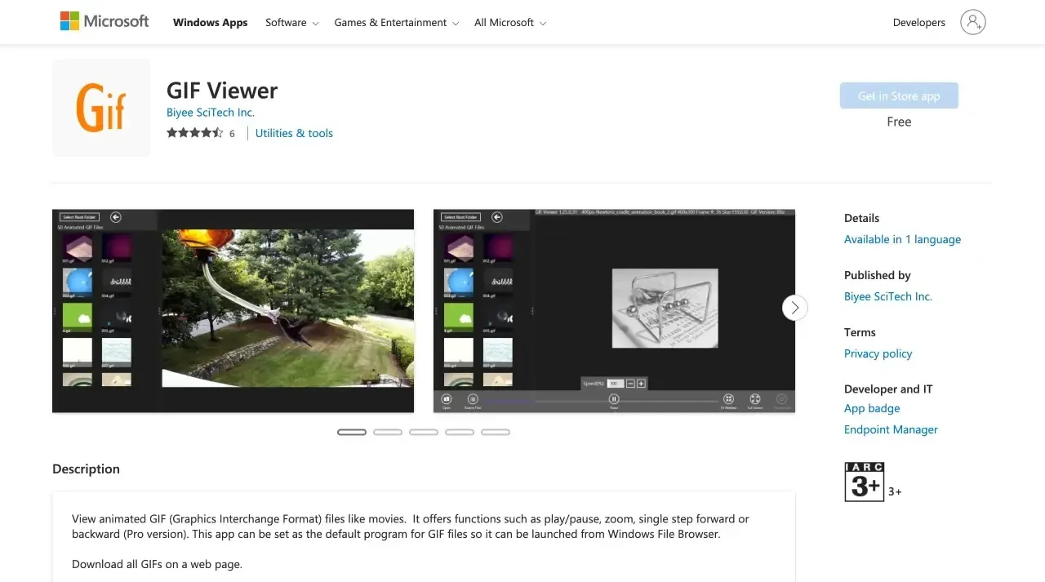Click the GIF Viewer title text
The width and height of the screenshot is (1045, 582).
click(x=222, y=90)
